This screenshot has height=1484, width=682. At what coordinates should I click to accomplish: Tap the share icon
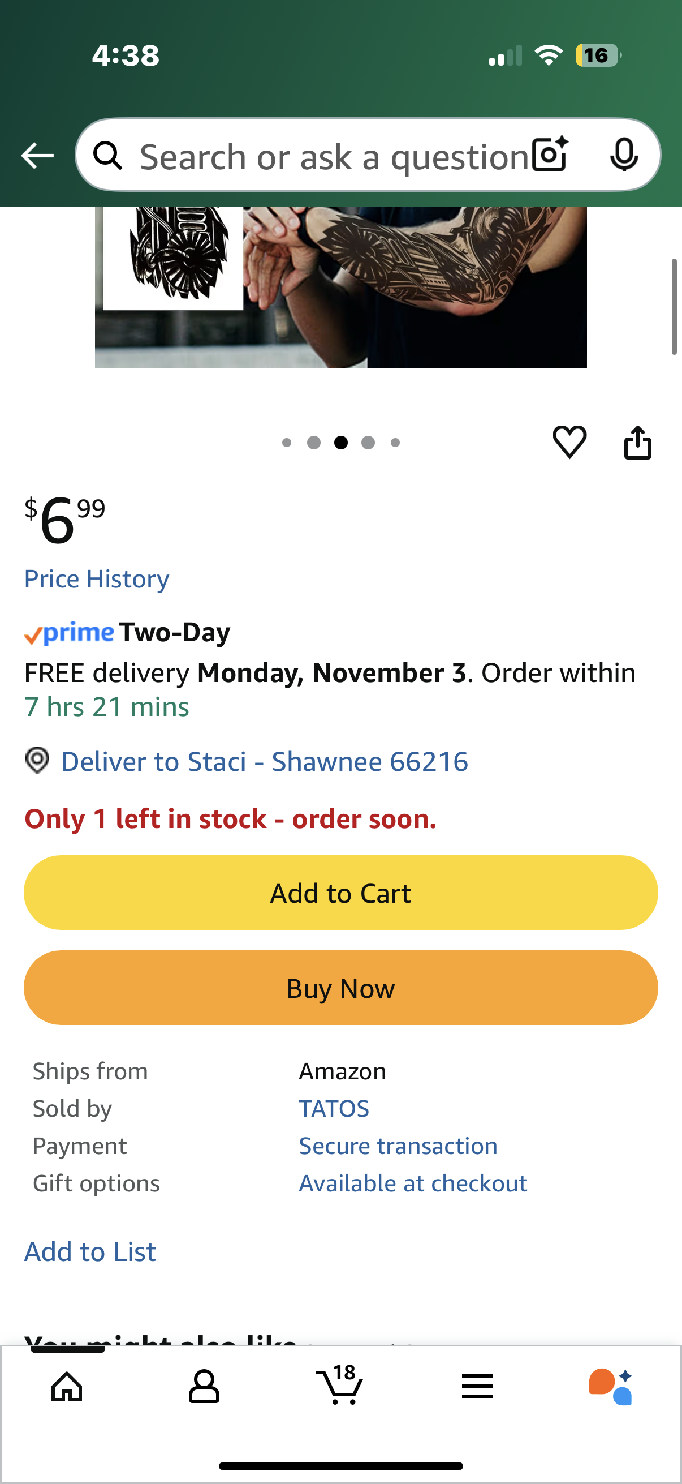638,443
